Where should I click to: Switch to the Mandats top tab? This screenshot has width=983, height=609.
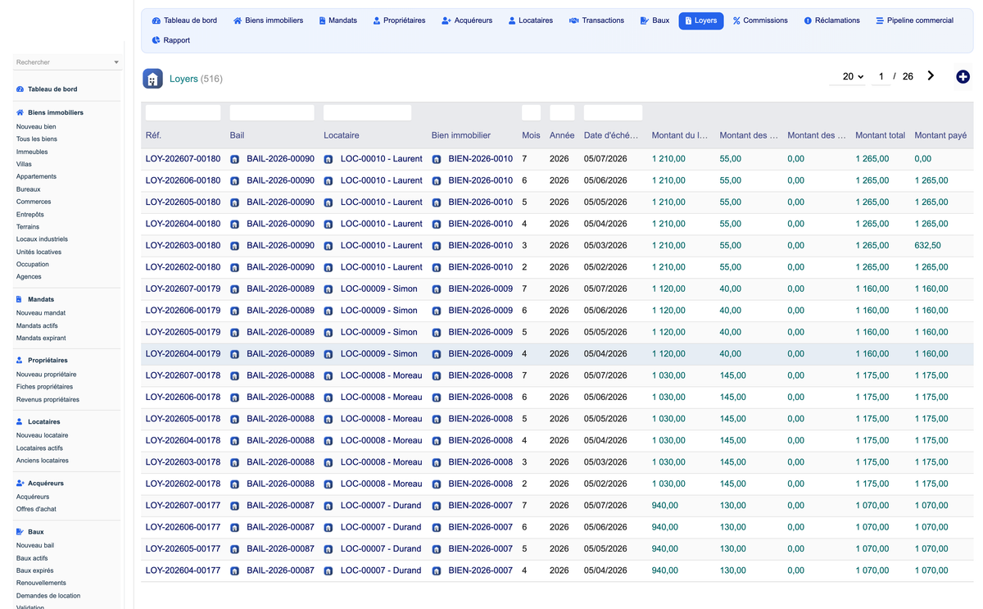point(337,20)
